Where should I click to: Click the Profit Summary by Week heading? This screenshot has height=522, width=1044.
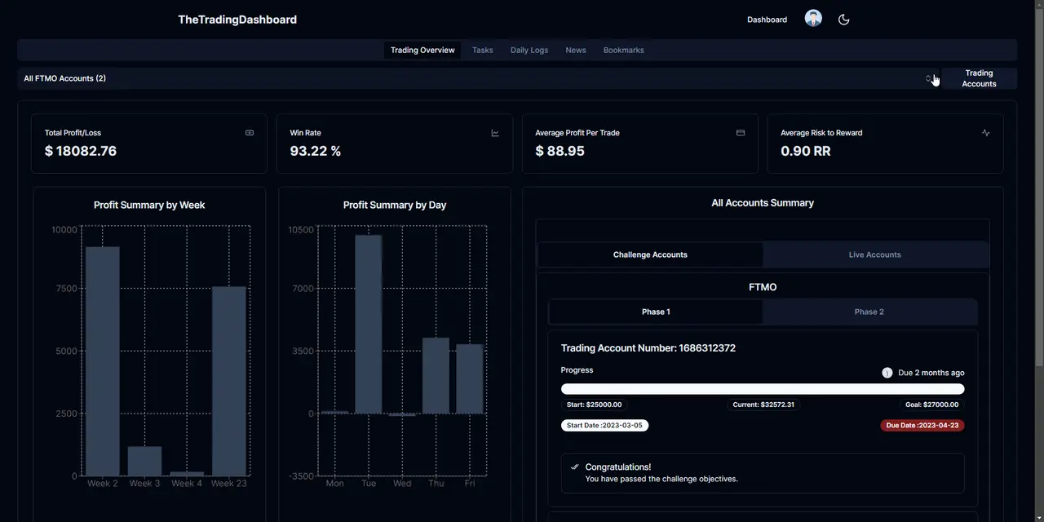[149, 206]
